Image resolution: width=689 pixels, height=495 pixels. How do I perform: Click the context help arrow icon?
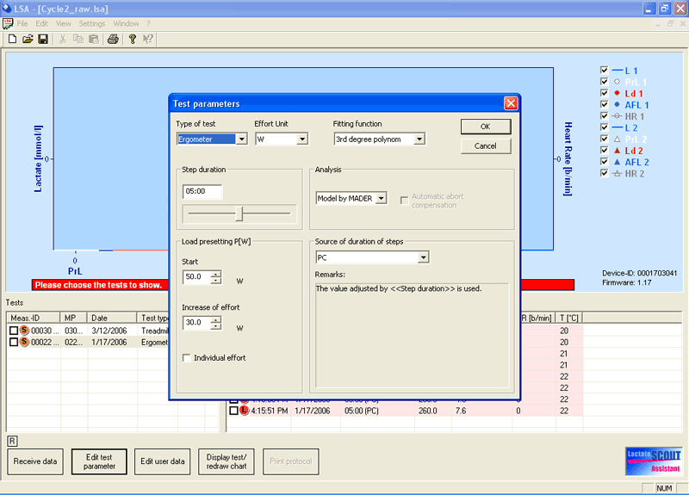pyautogui.click(x=148, y=39)
